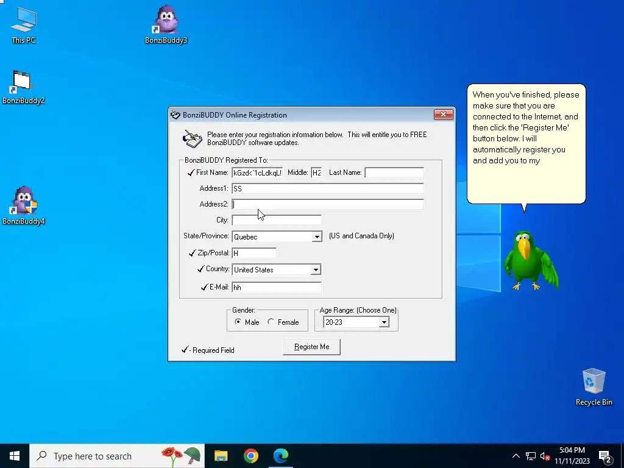Click the Middle initial input field

316,172
